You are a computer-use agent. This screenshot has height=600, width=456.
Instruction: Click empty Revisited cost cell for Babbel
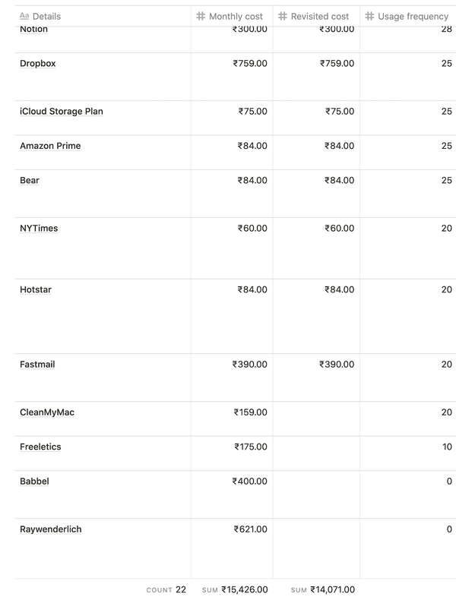pos(316,494)
